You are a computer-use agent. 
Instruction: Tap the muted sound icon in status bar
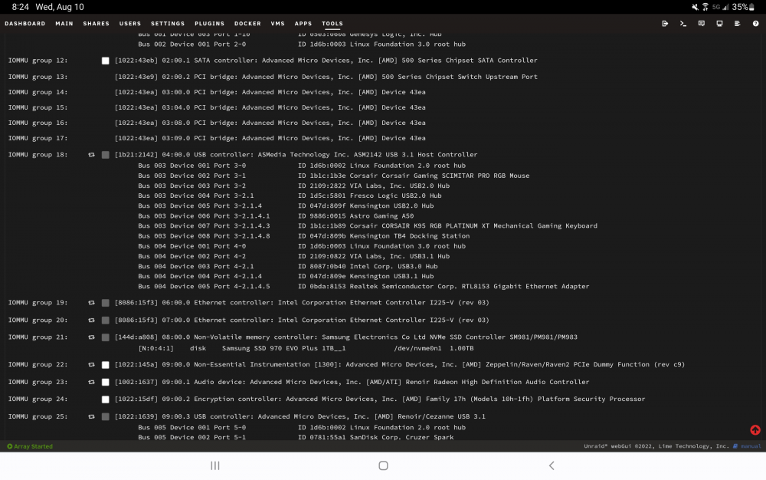pos(695,7)
